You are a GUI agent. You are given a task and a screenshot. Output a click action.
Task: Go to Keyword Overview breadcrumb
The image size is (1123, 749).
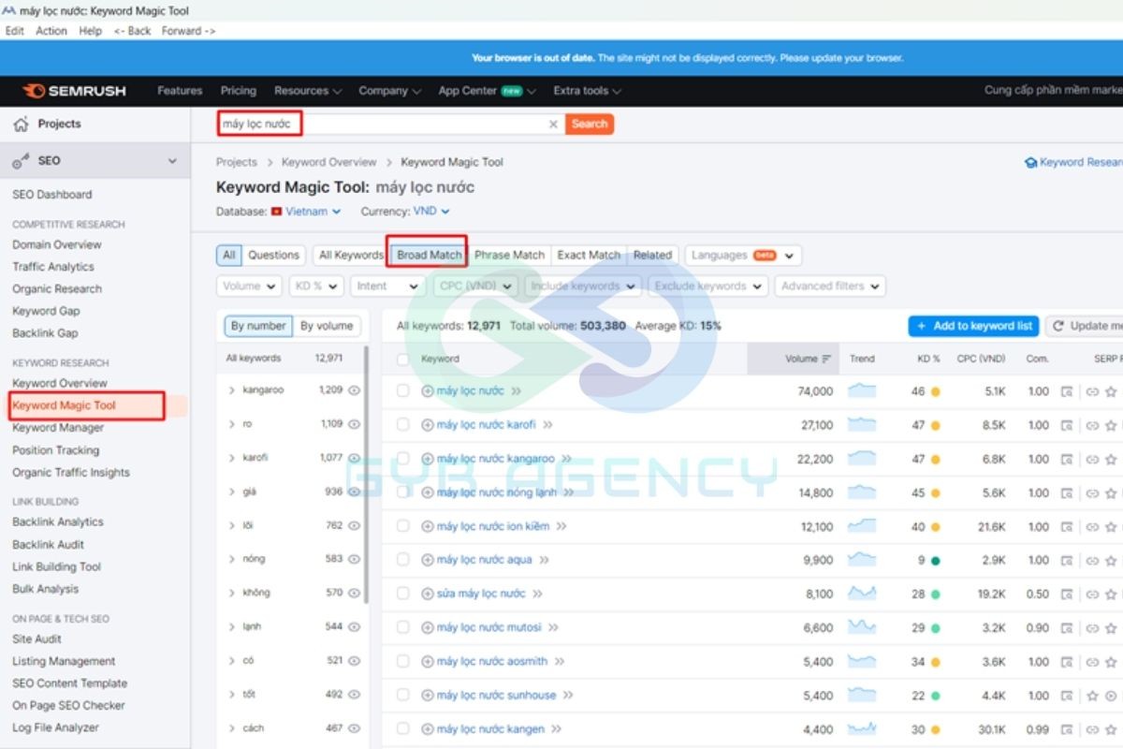coord(329,162)
